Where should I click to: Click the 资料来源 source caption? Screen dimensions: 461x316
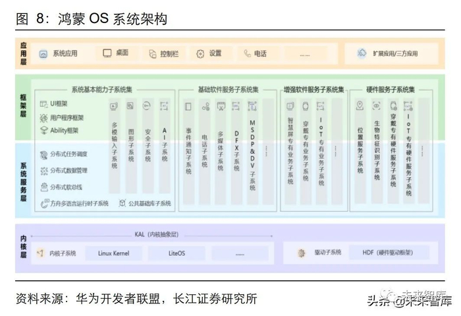click(x=136, y=298)
